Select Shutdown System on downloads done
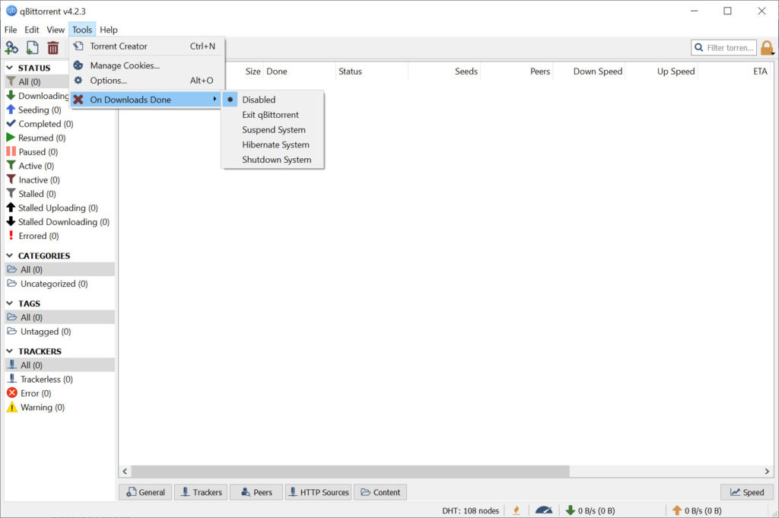The height and width of the screenshot is (518, 779). tap(273, 160)
